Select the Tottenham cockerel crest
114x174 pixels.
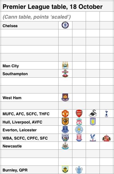[x=106, y=113]
